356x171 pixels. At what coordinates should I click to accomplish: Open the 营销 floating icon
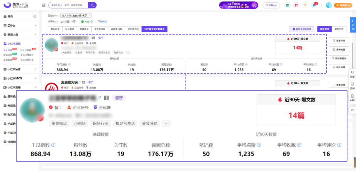(352, 86)
